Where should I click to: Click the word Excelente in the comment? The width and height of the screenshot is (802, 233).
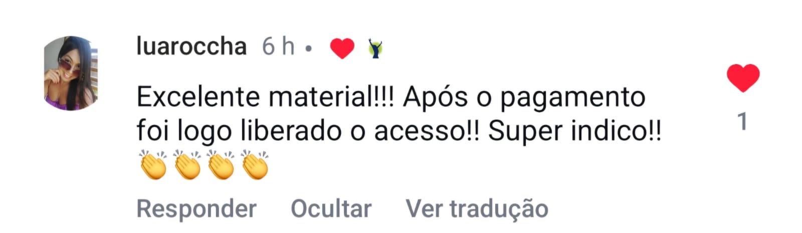tap(199, 96)
